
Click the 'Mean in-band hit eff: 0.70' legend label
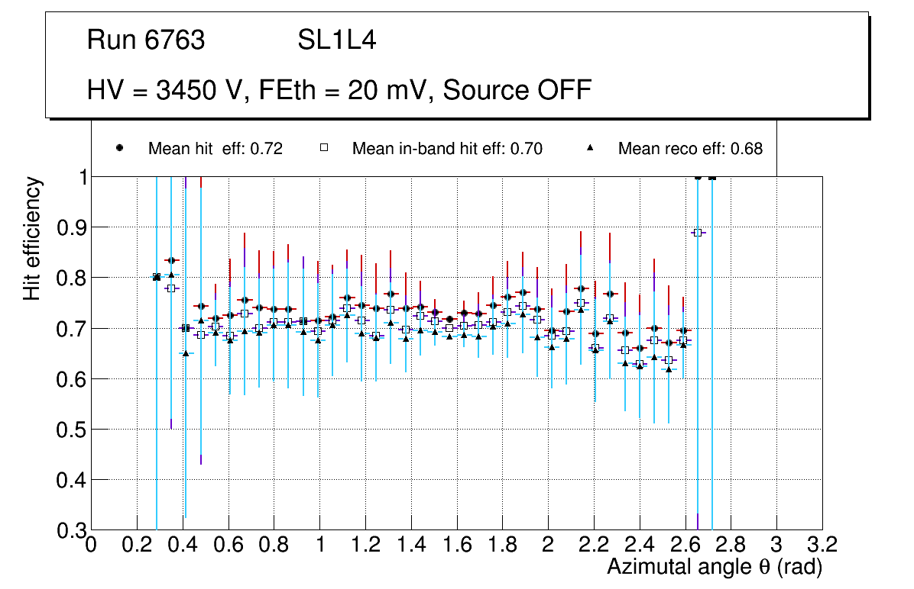click(447, 149)
